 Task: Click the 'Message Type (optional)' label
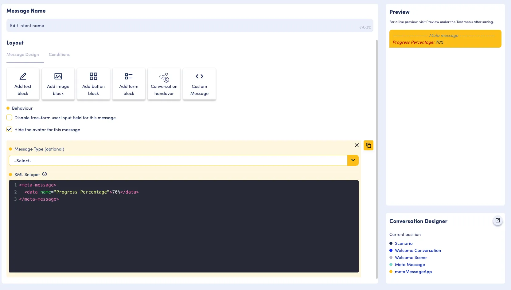pyautogui.click(x=39, y=149)
